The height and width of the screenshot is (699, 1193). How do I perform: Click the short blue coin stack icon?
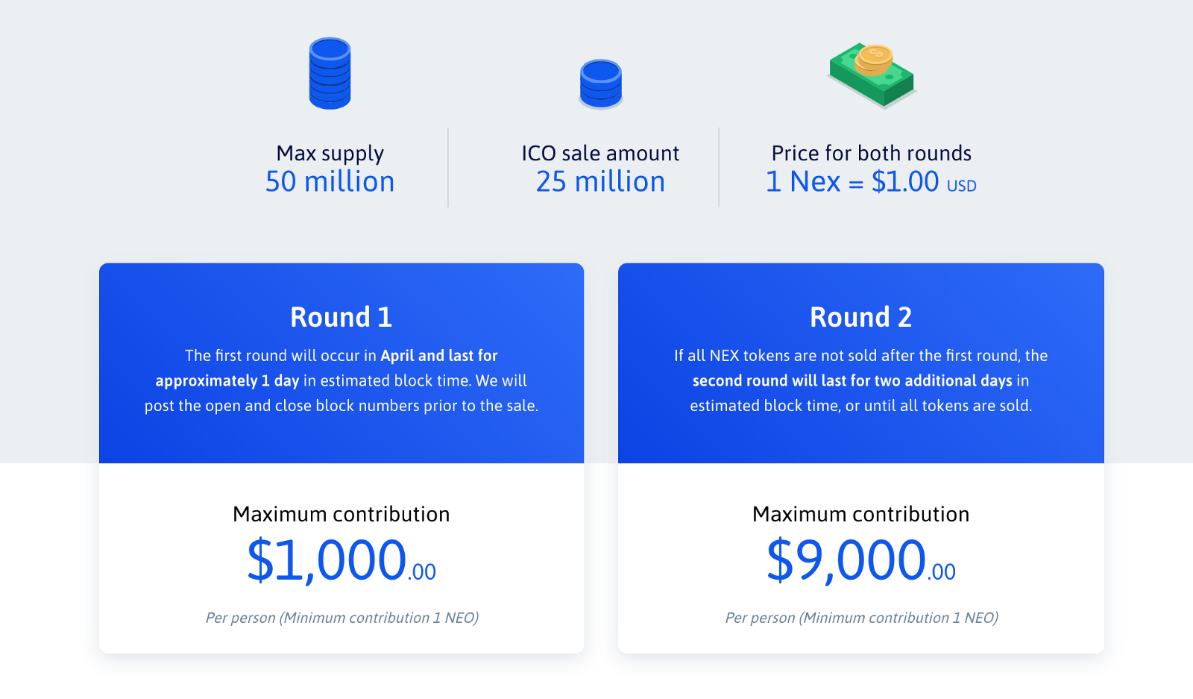[600, 84]
